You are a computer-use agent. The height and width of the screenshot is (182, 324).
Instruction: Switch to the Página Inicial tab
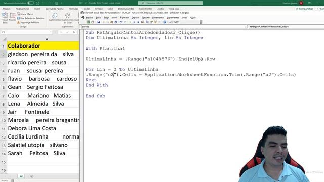[22, 9]
